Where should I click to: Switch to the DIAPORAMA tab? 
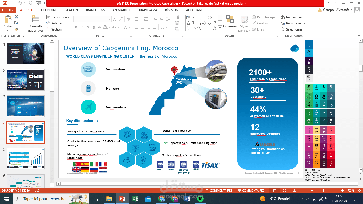pyautogui.click(x=148, y=10)
